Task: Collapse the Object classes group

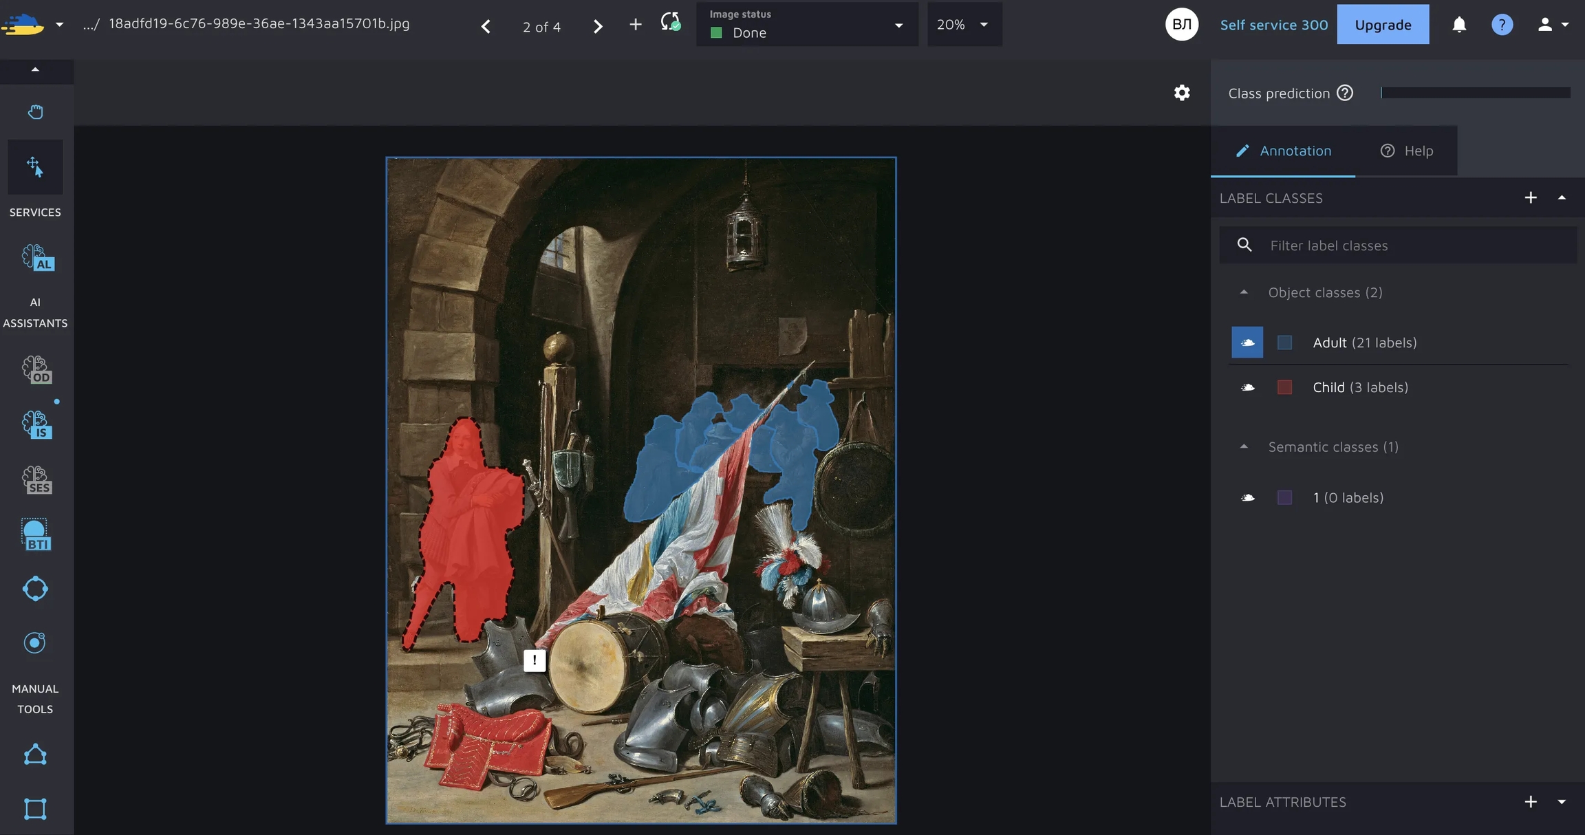Action: point(1243,292)
